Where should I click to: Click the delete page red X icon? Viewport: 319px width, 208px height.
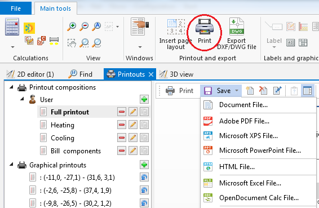[x=263, y=91]
